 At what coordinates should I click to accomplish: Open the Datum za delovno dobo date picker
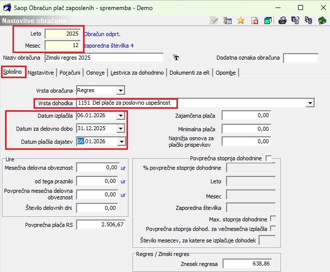click(120, 128)
